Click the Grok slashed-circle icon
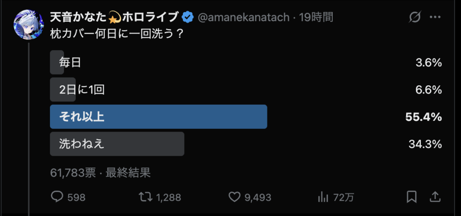 (x=414, y=18)
